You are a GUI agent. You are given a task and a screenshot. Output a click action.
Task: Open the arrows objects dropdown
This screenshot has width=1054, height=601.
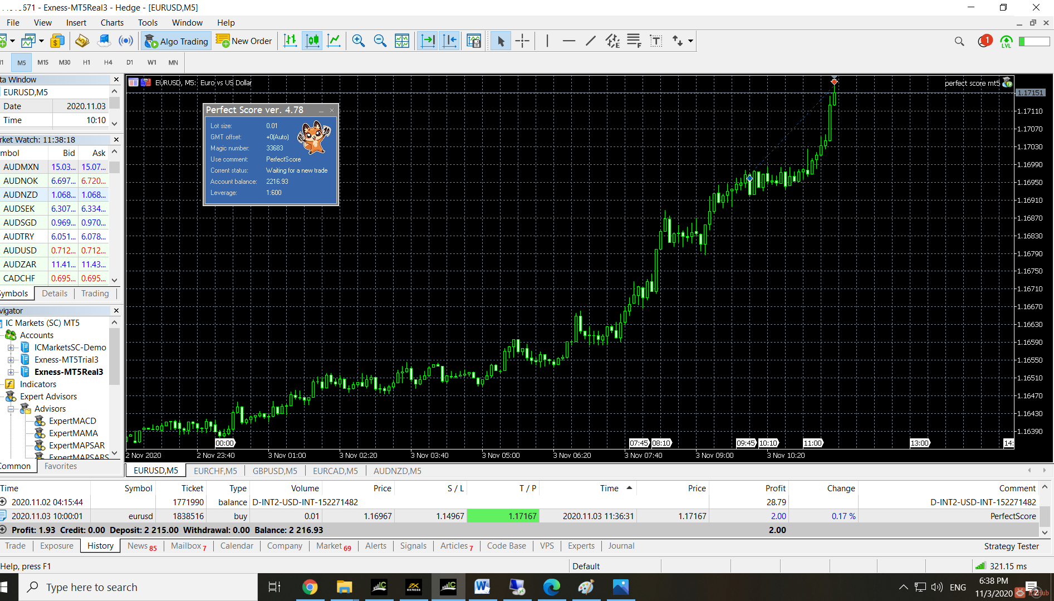(x=690, y=41)
